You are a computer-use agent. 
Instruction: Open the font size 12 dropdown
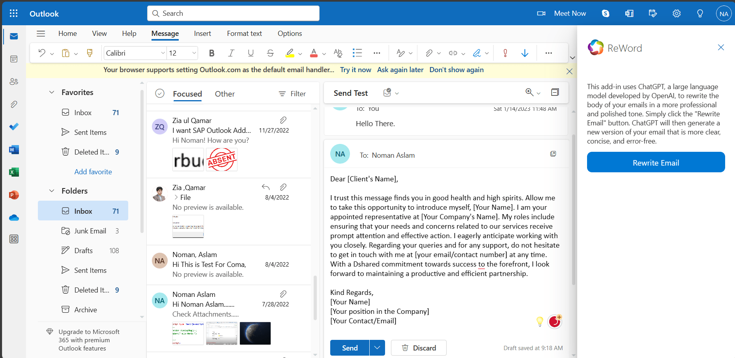194,53
